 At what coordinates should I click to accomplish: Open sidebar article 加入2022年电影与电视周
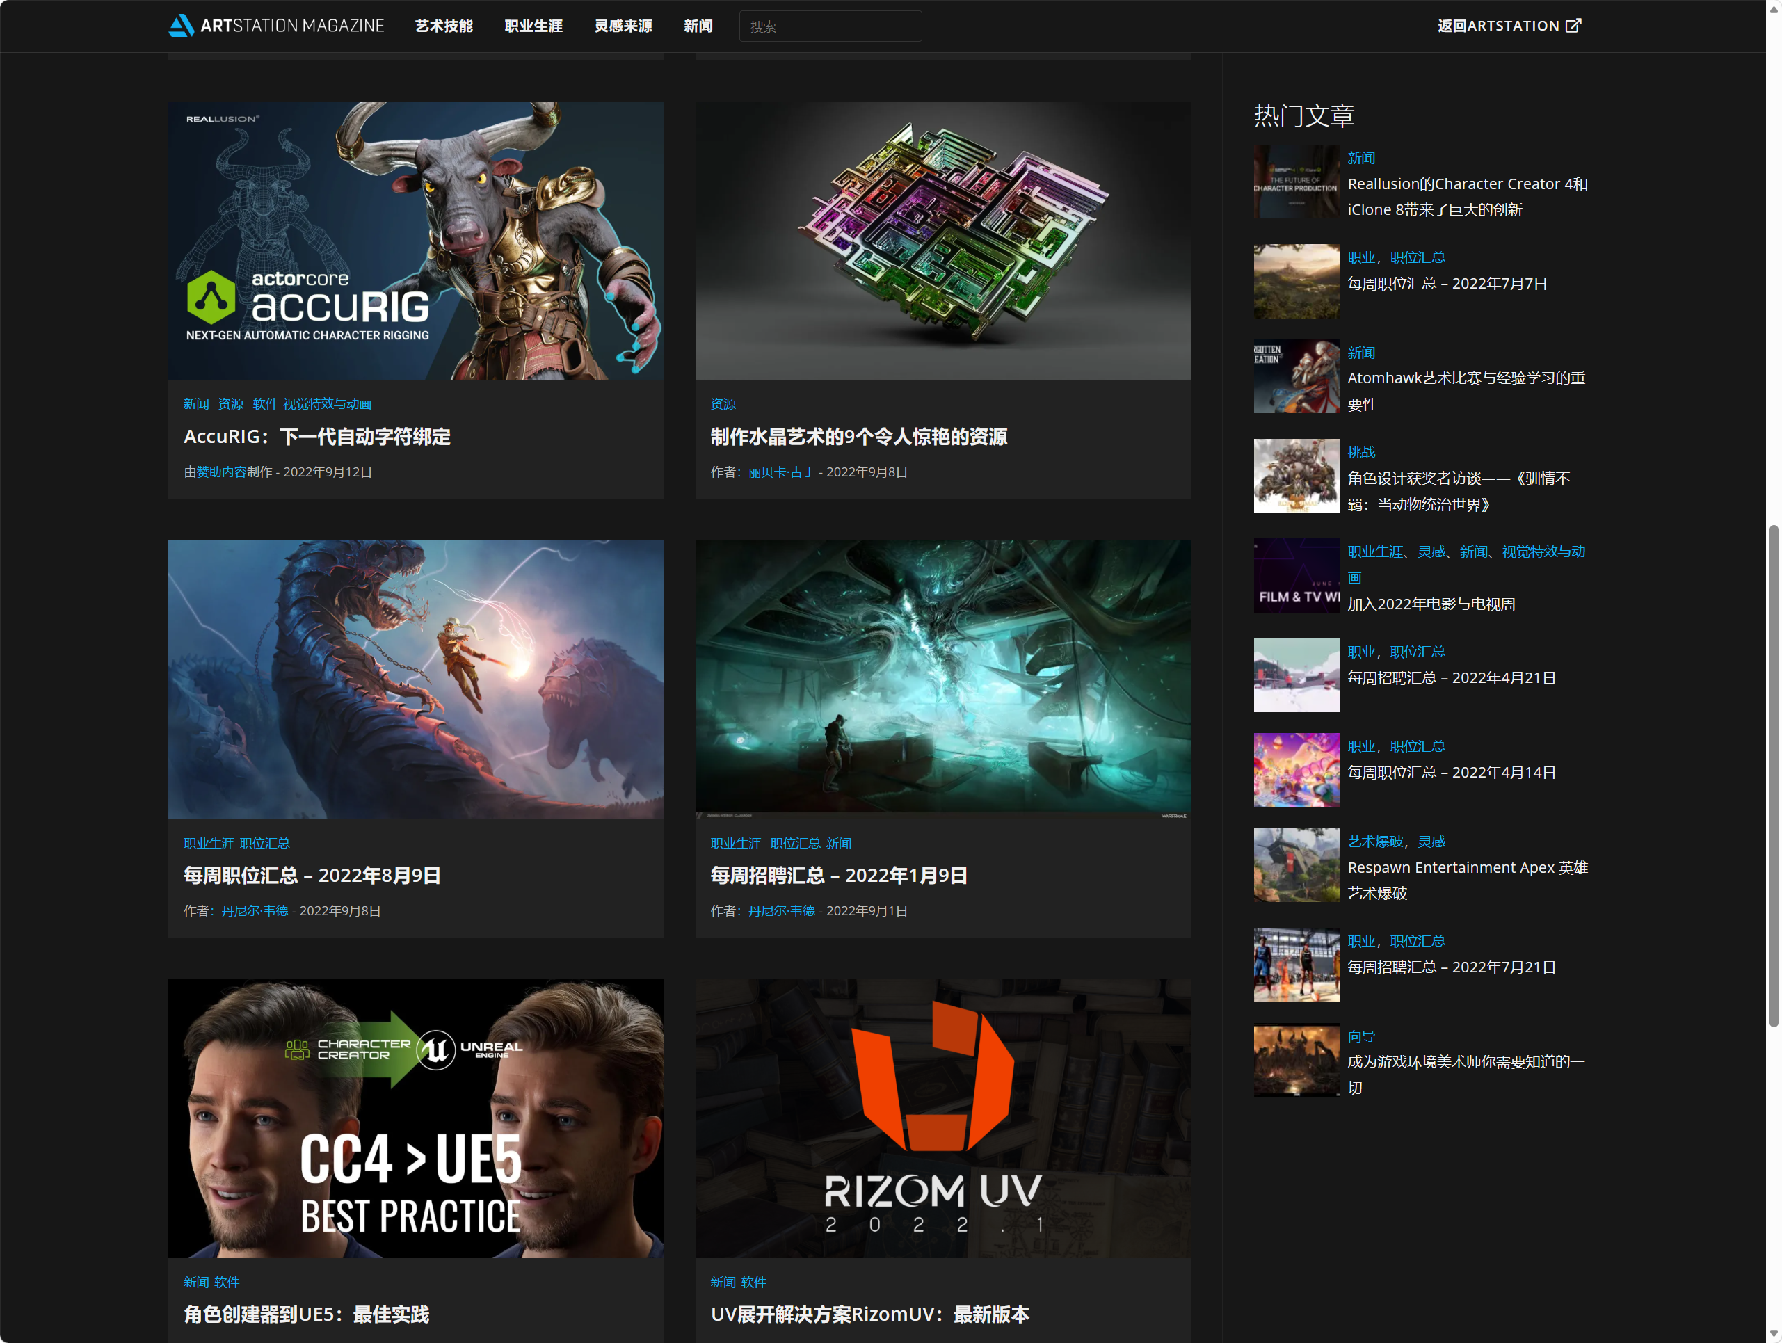coord(1431,604)
